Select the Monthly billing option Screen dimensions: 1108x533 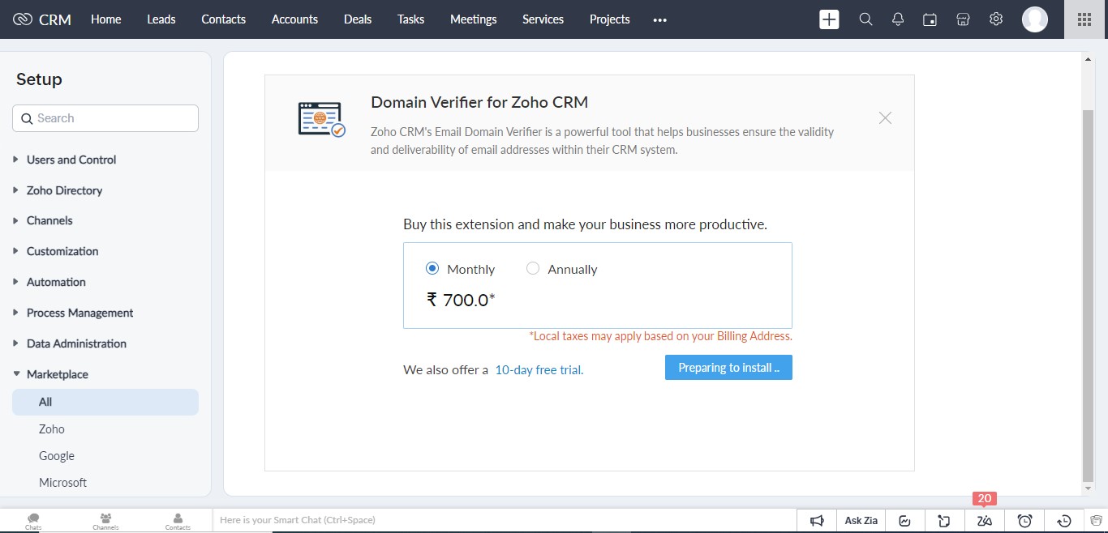[x=432, y=268]
